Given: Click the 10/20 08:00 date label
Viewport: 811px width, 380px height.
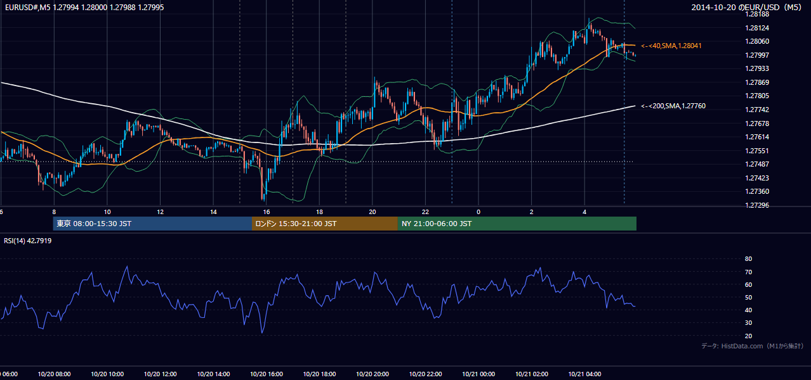Looking at the screenshot, I should tap(54, 374).
